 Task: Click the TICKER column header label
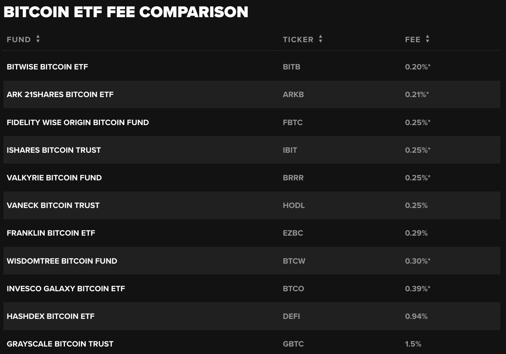298,40
